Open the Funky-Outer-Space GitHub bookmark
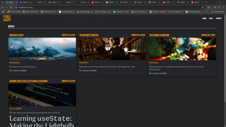Viewport: 226px width, 127px height. (x=31, y=12)
